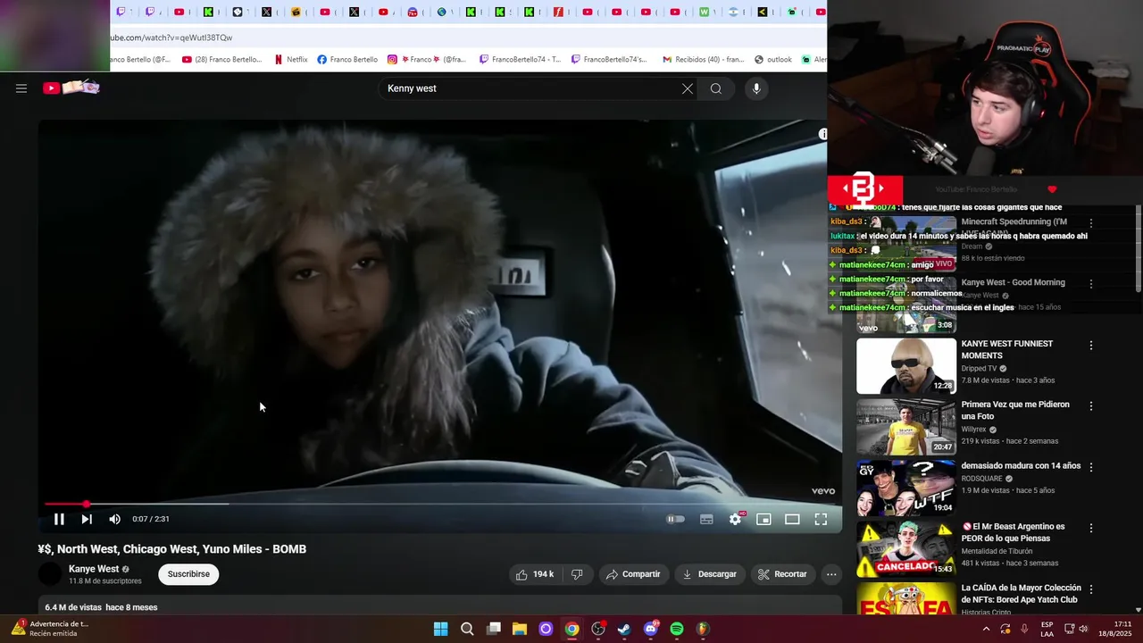This screenshot has width=1143, height=643.
Task: Open the Kanye West channel name link
Action: (94, 569)
